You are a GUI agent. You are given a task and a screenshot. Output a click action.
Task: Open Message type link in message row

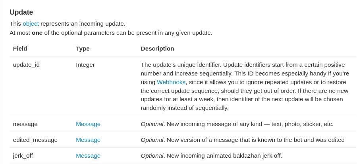point(88,124)
